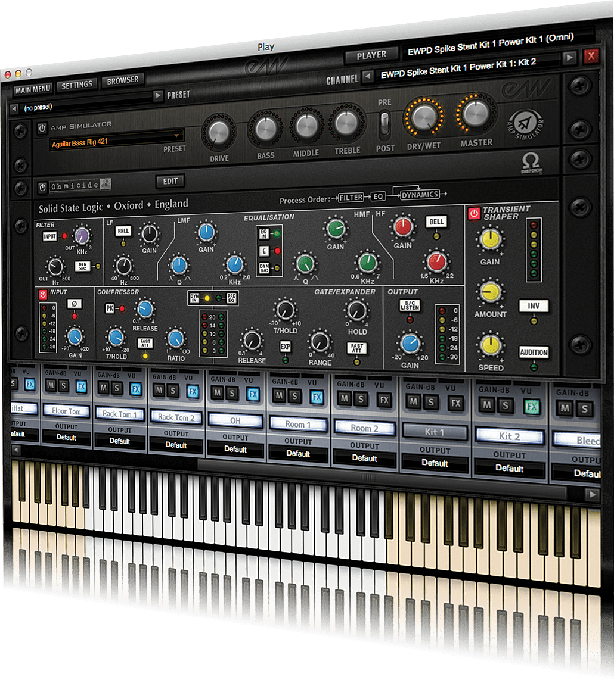The image size is (614, 680).
Task: Solo the Room 1 channel
Action: [294, 397]
